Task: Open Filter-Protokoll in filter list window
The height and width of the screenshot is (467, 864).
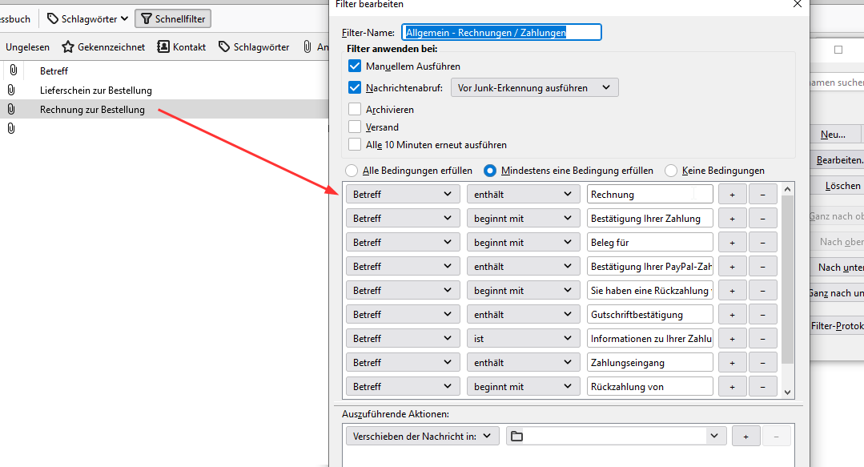Action: (838, 326)
